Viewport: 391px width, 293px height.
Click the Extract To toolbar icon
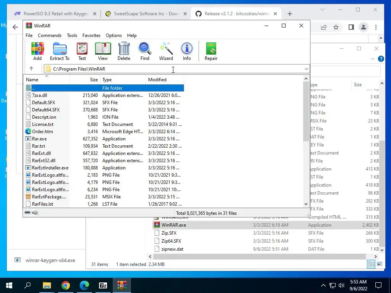[x=60, y=51]
